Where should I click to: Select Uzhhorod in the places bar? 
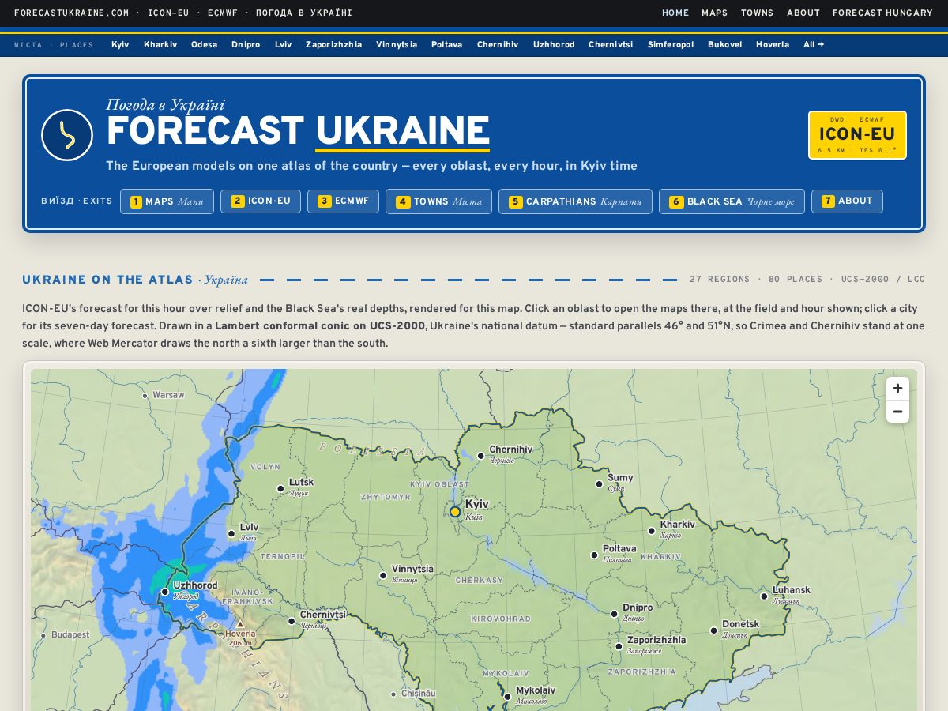coord(554,45)
